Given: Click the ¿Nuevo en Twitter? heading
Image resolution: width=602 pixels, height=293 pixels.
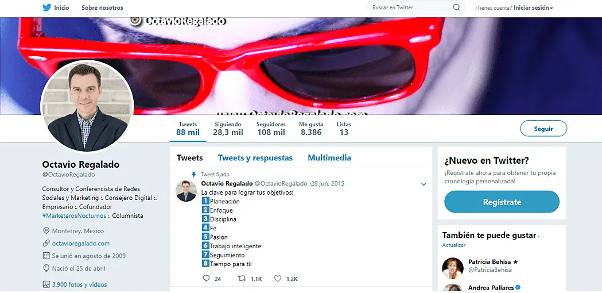Looking at the screenshot, I should tap(487, 160).
